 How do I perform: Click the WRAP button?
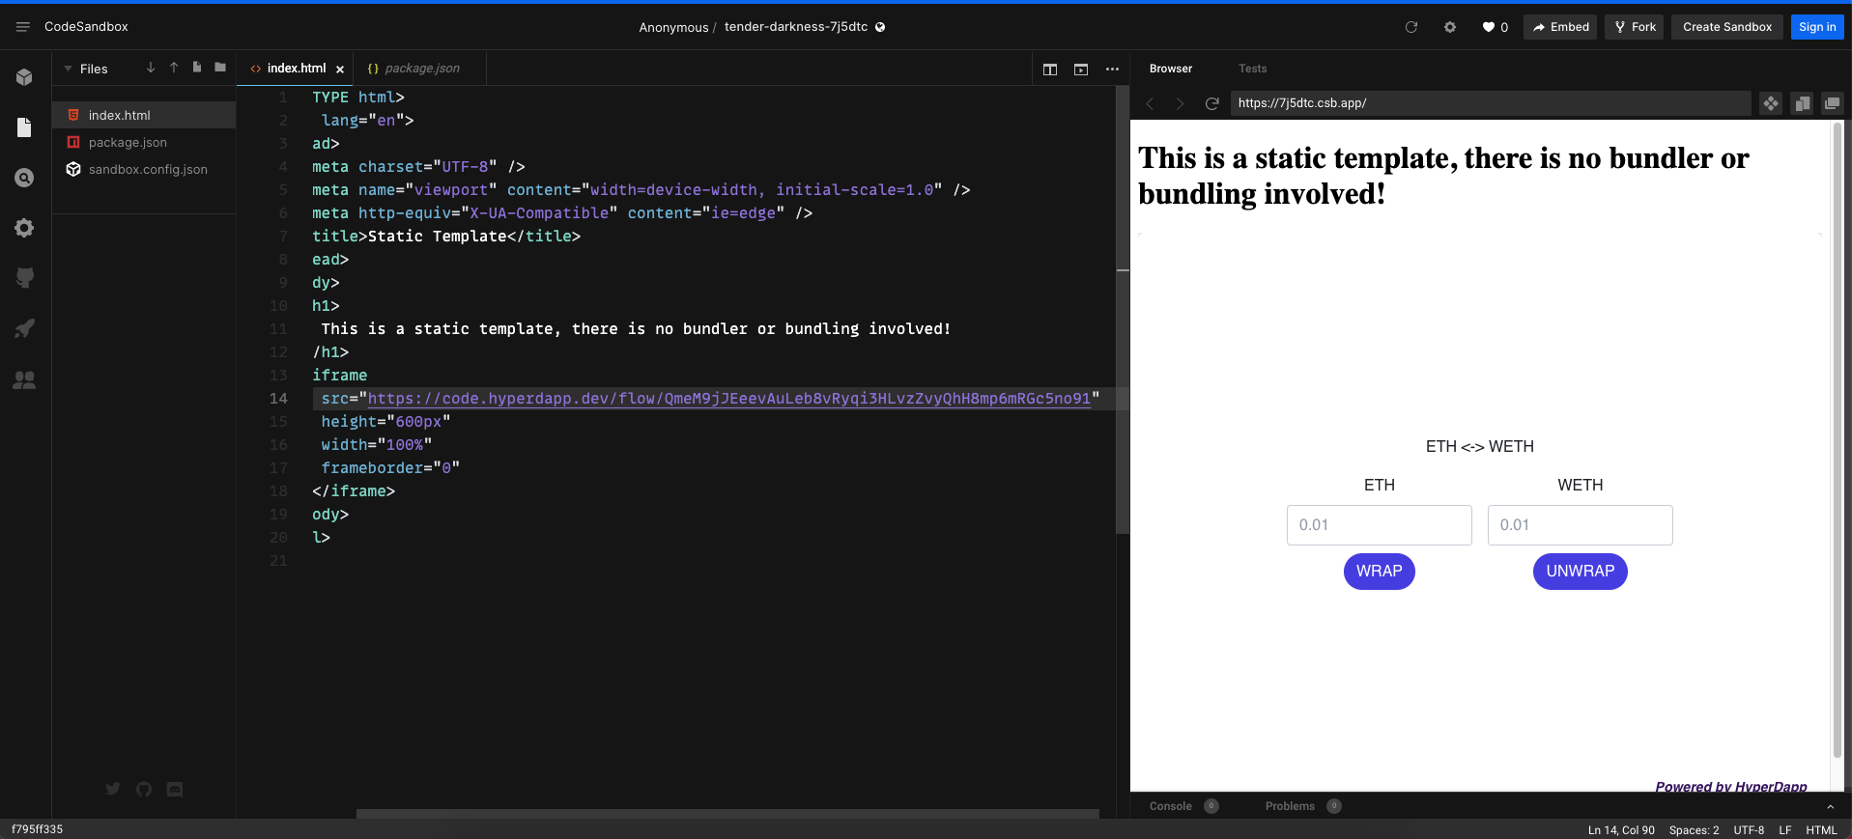coord(1379,572)
